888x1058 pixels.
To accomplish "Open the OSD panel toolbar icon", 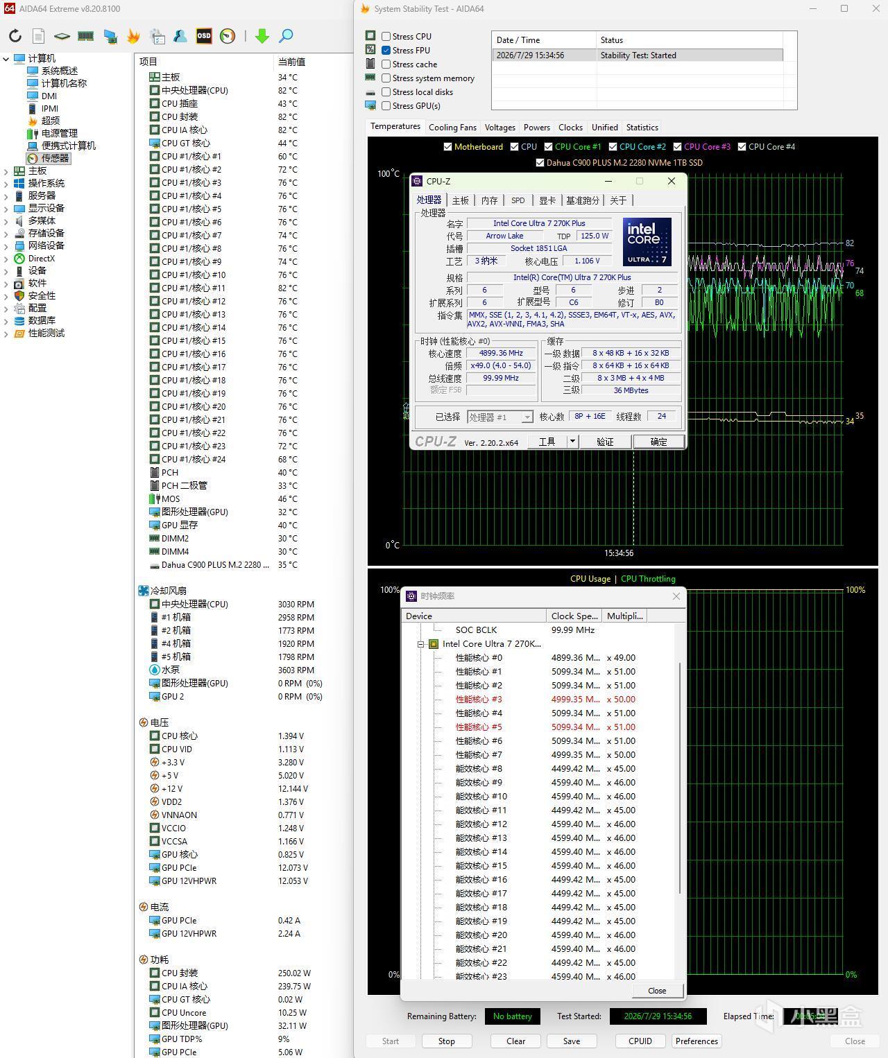I will (204, 36).
